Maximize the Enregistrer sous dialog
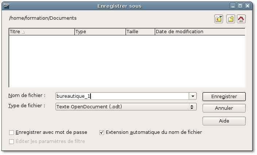257x155 pixels. (x=240, y=6)
